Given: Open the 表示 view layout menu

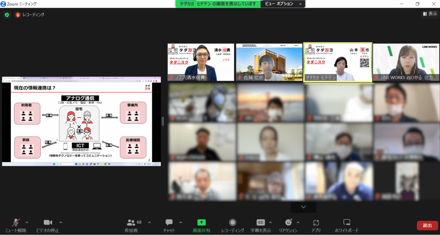Looking at the screenshot, I should [x=429, y=14].
